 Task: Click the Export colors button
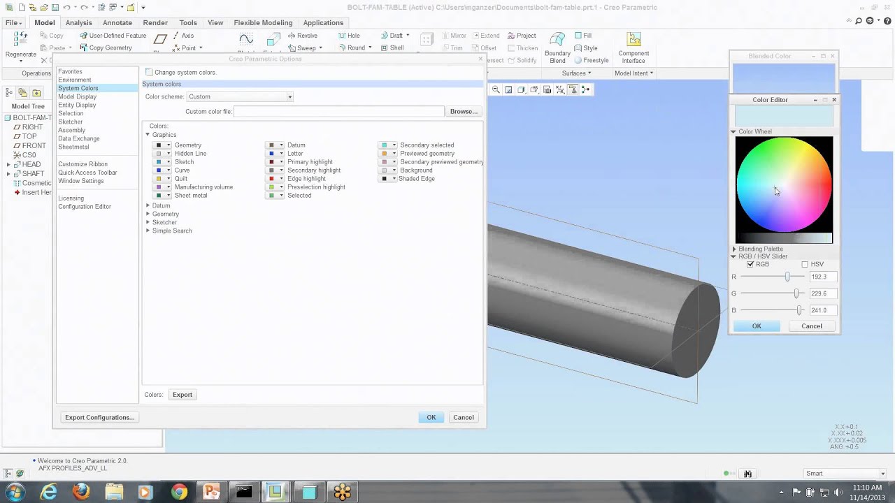[x=182, y=395]
